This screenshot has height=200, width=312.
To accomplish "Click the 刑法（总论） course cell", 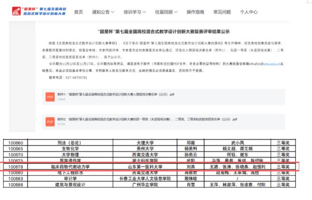I will [69, 142].
